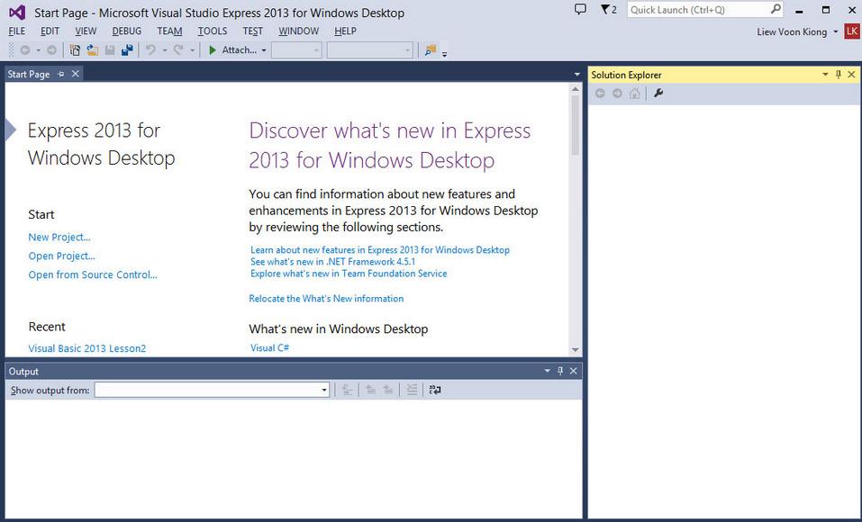Click Go to Previous Message output icon
This screenshot has height=522, width=862.
click(x=371, y=390)
